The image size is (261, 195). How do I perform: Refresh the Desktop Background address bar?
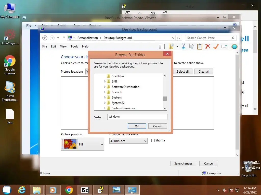pos(179,38)
